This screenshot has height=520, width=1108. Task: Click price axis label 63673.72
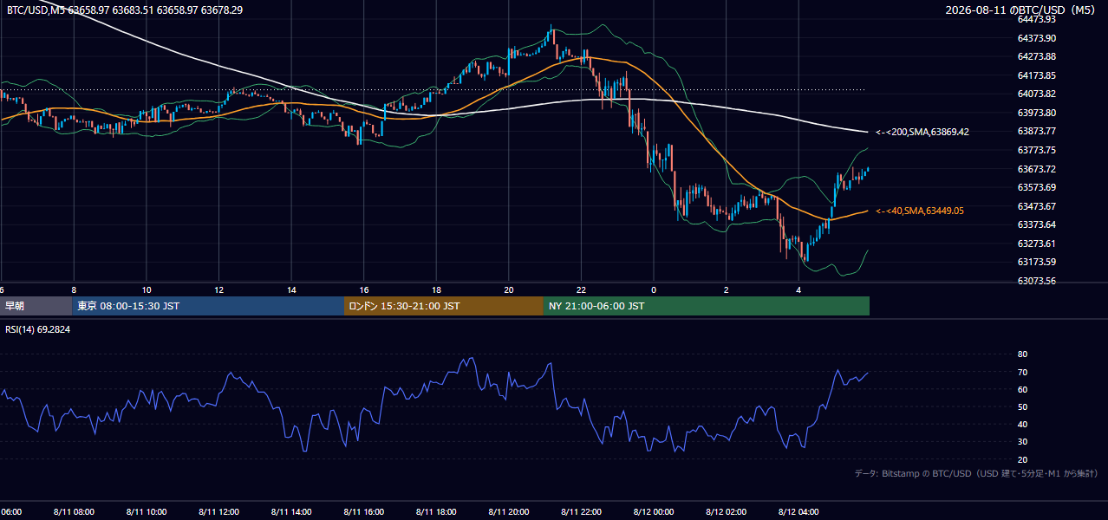(1036, 169)
